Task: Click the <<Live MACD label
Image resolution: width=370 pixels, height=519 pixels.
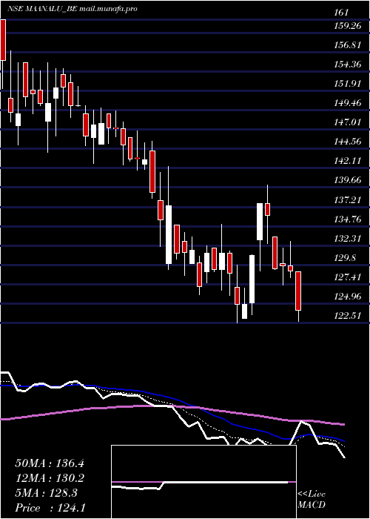Action: point(312,500)
